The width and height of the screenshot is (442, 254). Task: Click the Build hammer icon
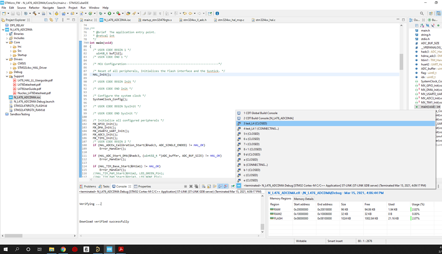coord(34,13)
